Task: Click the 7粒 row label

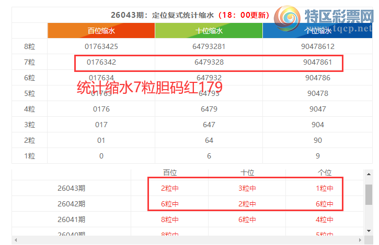Action: (x=29, y=62)
